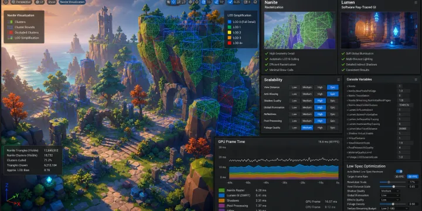Activate the Translate gizmo tool
The image size is (422, 211).
pyautogui.click(x=173, y=2)
